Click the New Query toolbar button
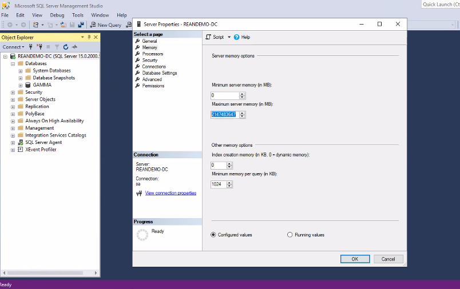The width and height of the screenshot is (460, 289). point(106,25)
